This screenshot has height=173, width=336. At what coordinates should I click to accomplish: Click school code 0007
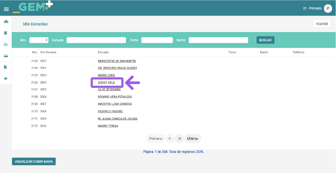click(43, 104)
